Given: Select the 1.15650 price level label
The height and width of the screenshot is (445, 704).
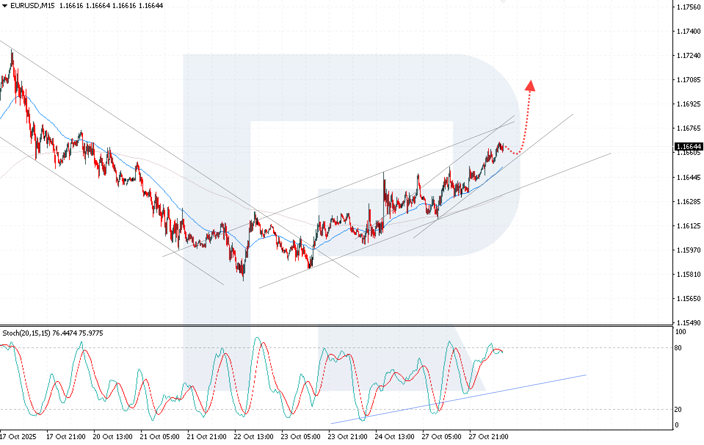Looking at the screenshot, I should 689,299.
